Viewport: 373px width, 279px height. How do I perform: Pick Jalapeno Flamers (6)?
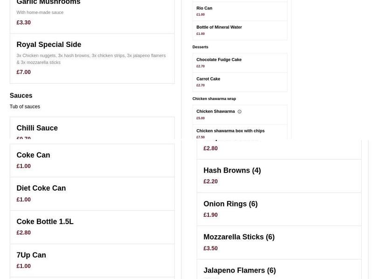(x=279, y=269)
